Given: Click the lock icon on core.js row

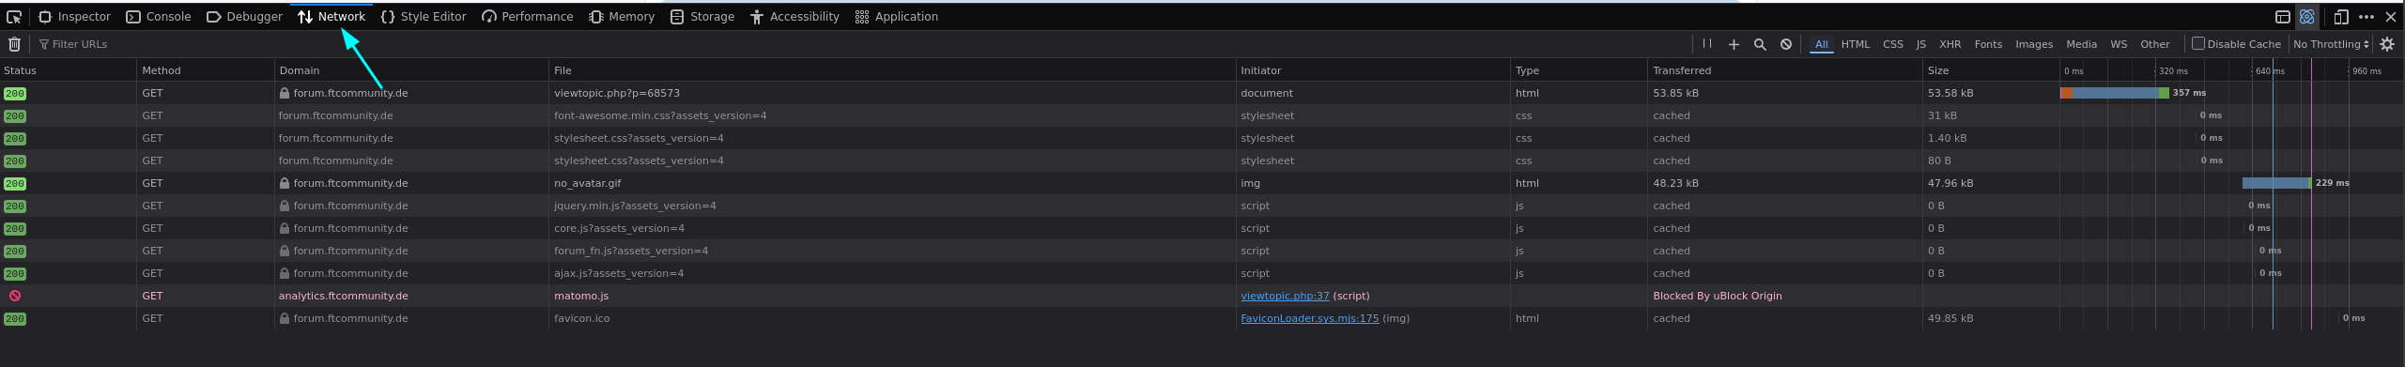Looking at the screenshot, I should pos(284,228).
